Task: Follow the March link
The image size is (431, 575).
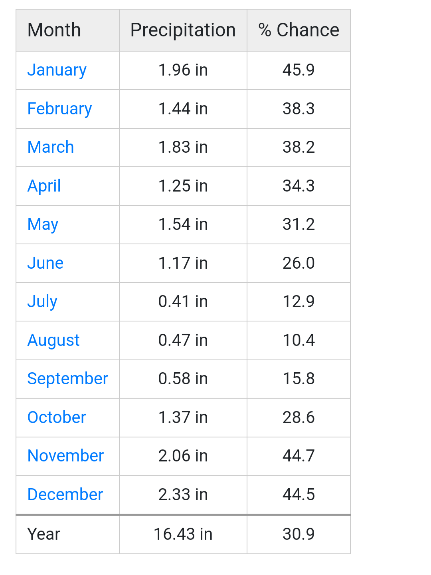Action: tap(51, 147)
